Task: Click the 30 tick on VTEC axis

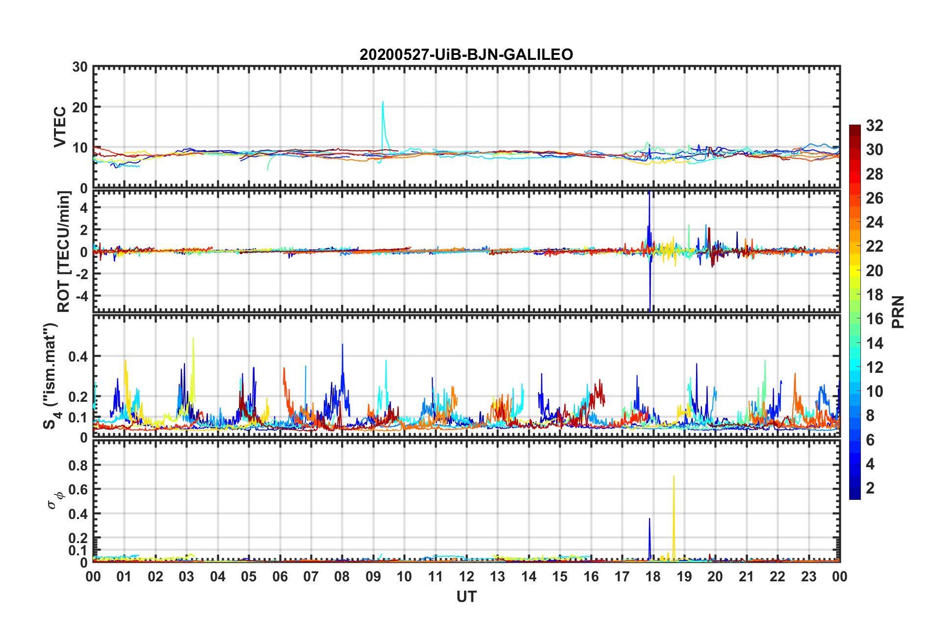Action: (80, 67)
